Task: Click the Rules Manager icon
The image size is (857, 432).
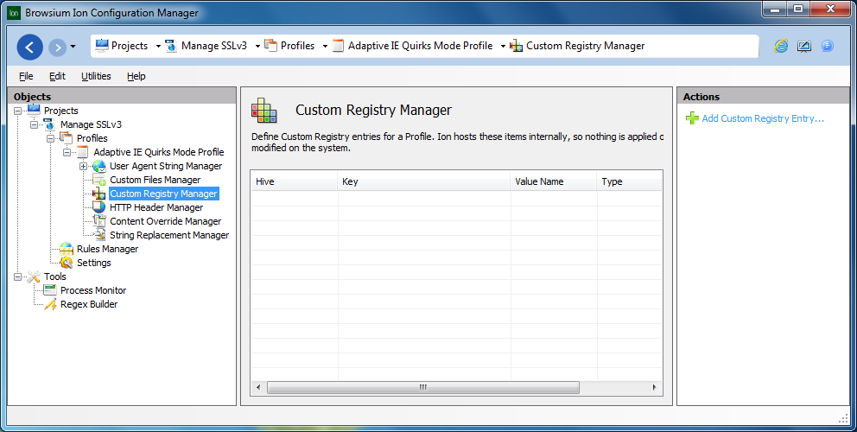Action: 67,249
